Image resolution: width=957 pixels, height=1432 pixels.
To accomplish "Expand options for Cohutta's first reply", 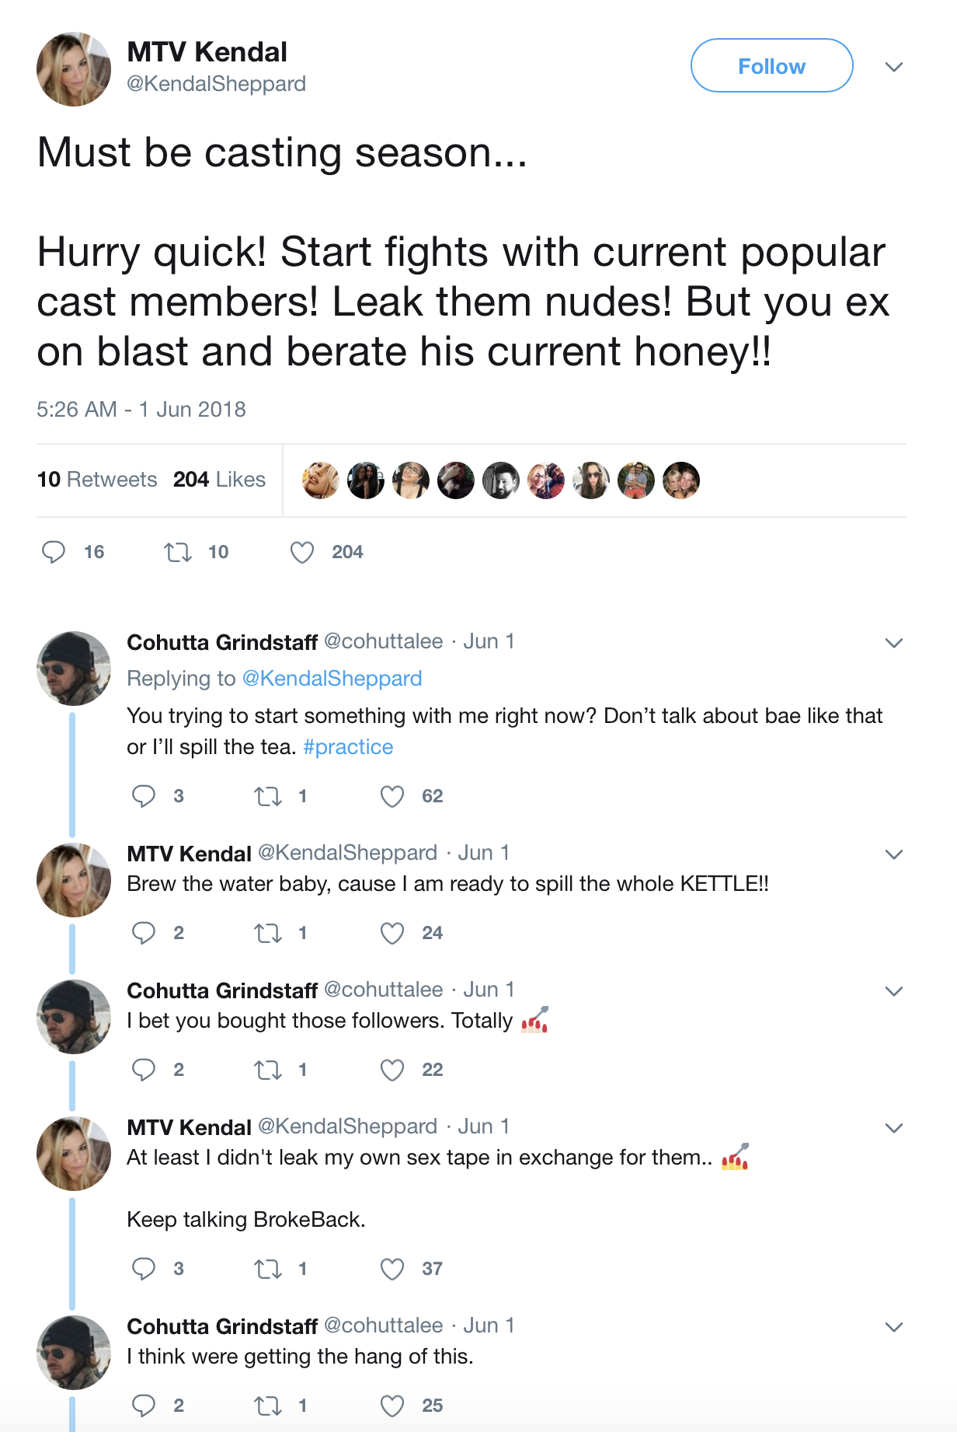I will 894,643.
